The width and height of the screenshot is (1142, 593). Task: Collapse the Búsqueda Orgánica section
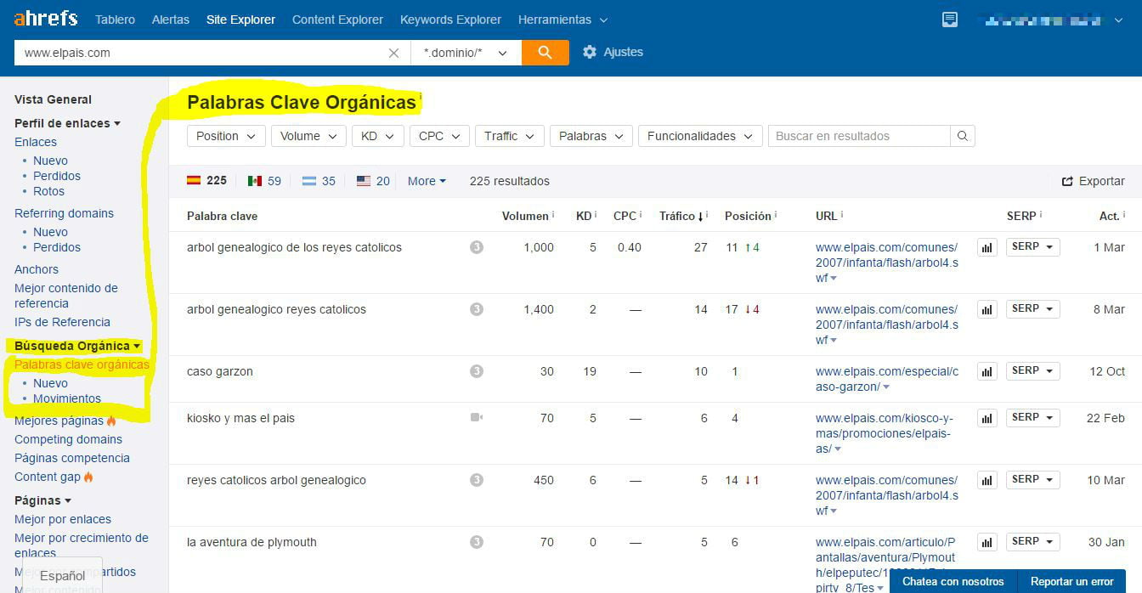click(77, 346)
